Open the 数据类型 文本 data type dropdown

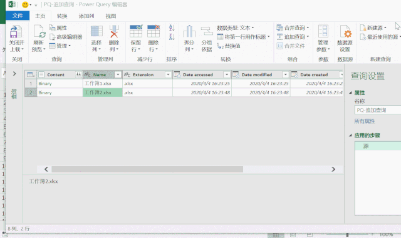[236, 28]
